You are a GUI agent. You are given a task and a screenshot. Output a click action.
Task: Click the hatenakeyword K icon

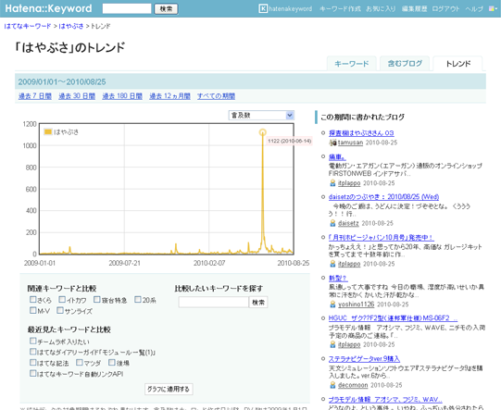(263, 8)
